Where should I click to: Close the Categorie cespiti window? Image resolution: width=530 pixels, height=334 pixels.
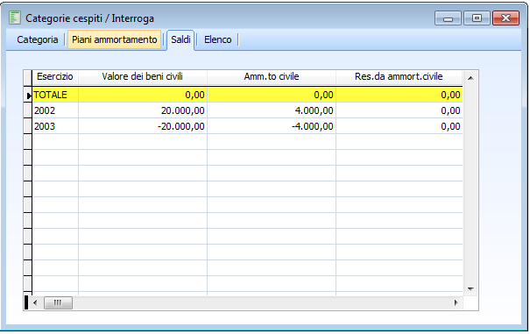(505, 18)
